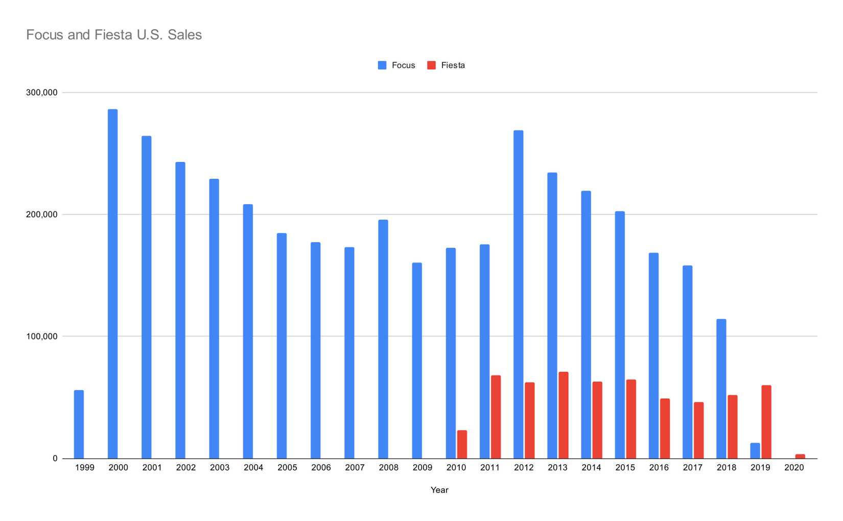Click the blue Focus bar for 2018

coord(721,388)
